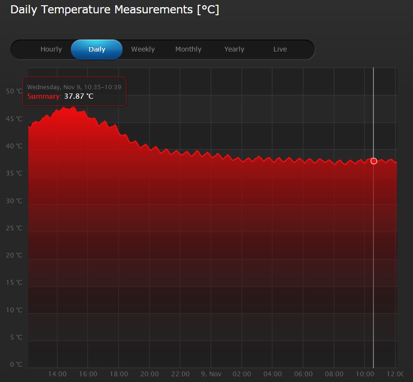Click the 22:00 time axis label

[x=180, y=374]
